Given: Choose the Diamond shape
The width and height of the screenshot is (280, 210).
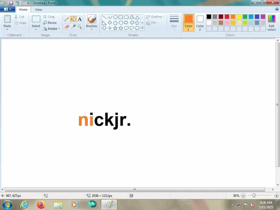Looking at the screenshot, I should coord(110,23).
